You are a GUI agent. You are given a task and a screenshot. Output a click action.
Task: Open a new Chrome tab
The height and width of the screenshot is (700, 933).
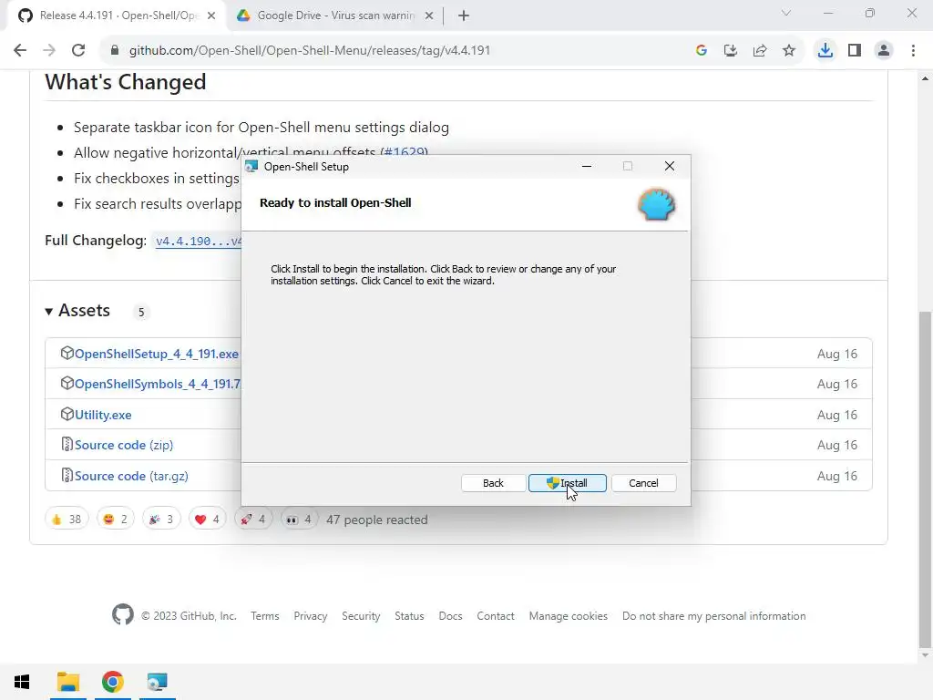[x=464, y=15]
